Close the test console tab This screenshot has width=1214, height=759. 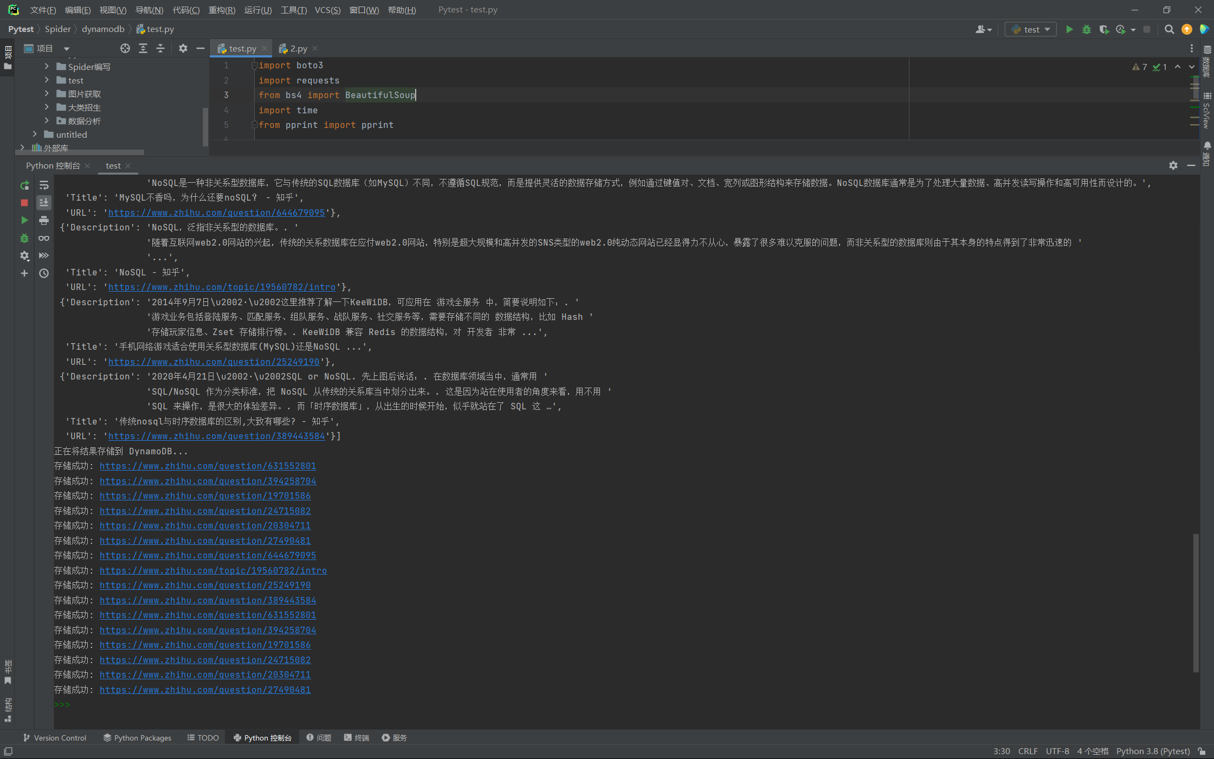(x=128, y=165)
